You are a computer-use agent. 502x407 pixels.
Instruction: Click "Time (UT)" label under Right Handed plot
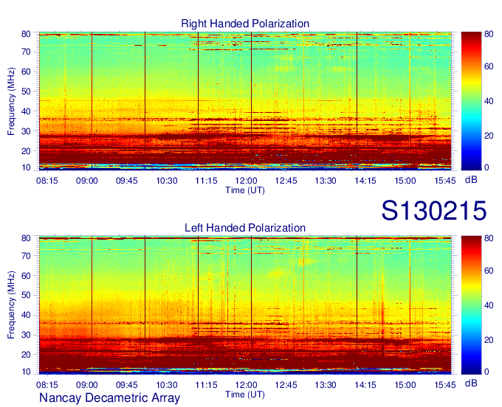[245, 190]
